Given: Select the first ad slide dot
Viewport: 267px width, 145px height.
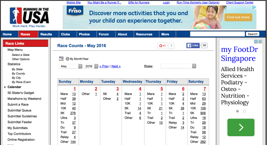Looking at the screenshot, I should (237, 111).
